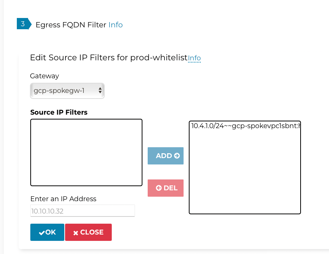Click the arrow icon on ADD button
Image resolution: width=329 pixels, height=254 pixels.
tap(177, 156)
